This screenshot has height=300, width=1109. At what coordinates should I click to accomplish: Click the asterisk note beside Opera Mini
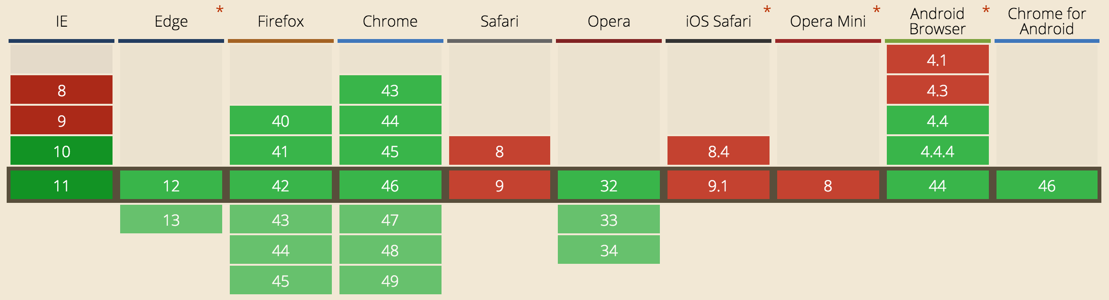(876, 10)
